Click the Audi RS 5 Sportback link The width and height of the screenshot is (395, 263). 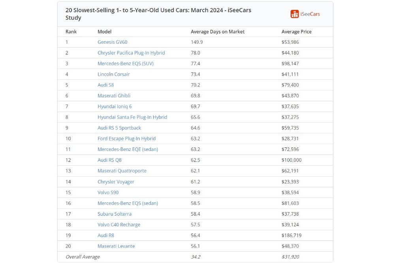coord(119,128)
